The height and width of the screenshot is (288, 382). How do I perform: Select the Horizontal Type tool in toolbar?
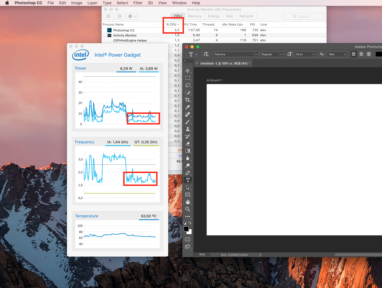[x=188, y=180]
